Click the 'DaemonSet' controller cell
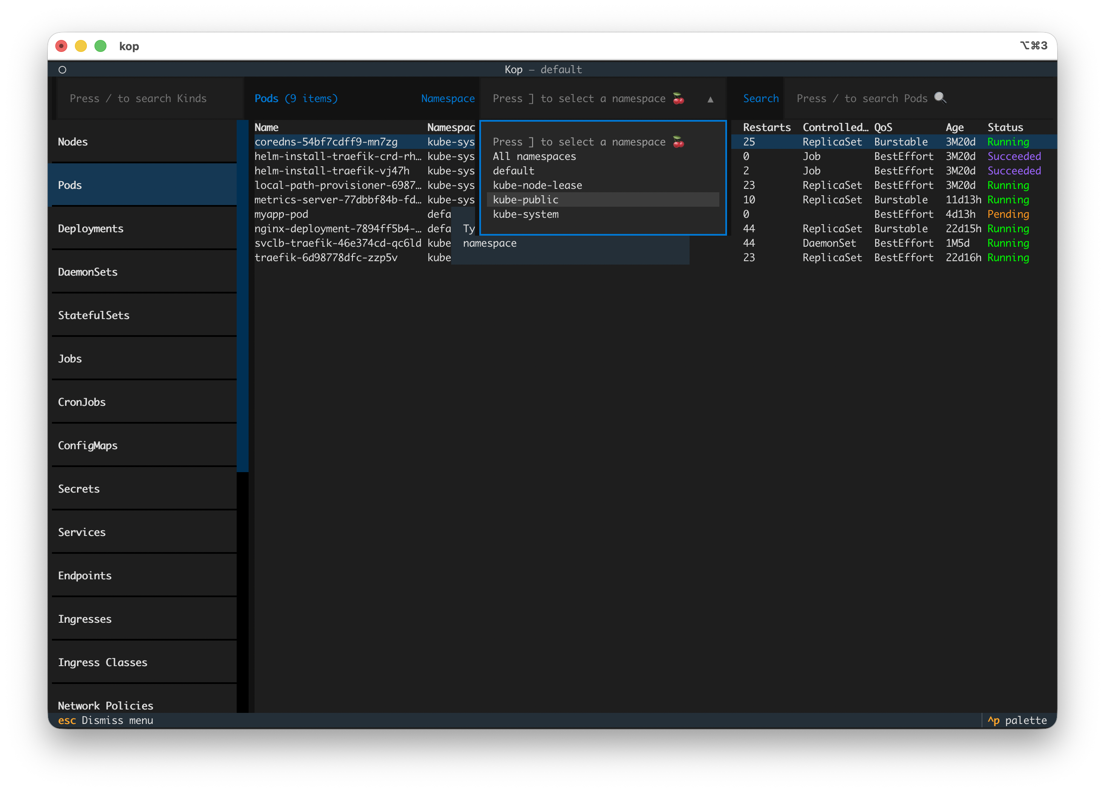 829,243
